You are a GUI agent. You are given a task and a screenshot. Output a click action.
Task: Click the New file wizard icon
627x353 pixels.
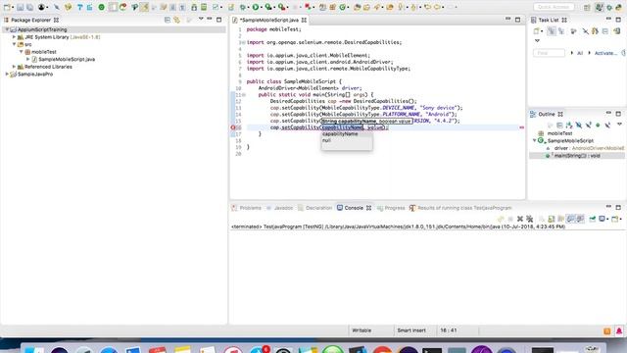coord(7,7)
